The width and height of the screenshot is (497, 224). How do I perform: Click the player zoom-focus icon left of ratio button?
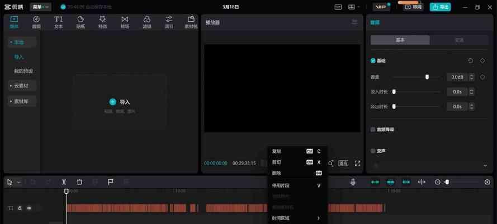[330, 164]
